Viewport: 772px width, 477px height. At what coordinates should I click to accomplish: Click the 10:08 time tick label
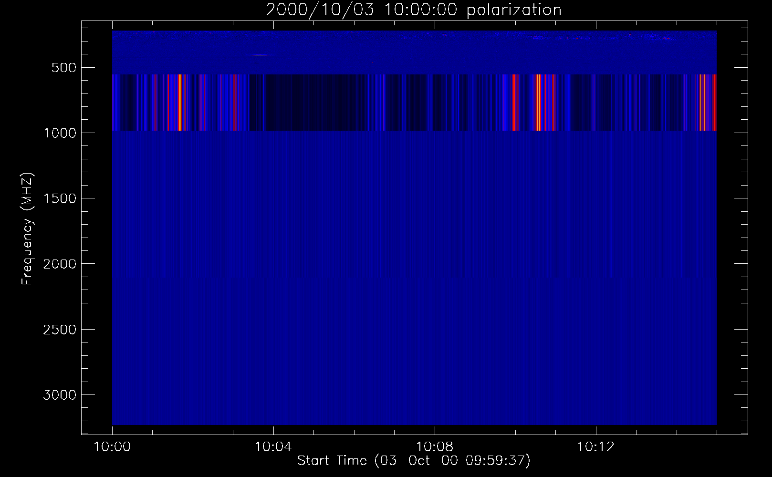[x=434, y=447]
